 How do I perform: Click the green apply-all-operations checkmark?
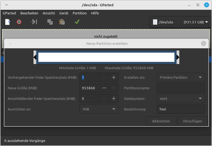pyautogui.click(x=77, y=22)
